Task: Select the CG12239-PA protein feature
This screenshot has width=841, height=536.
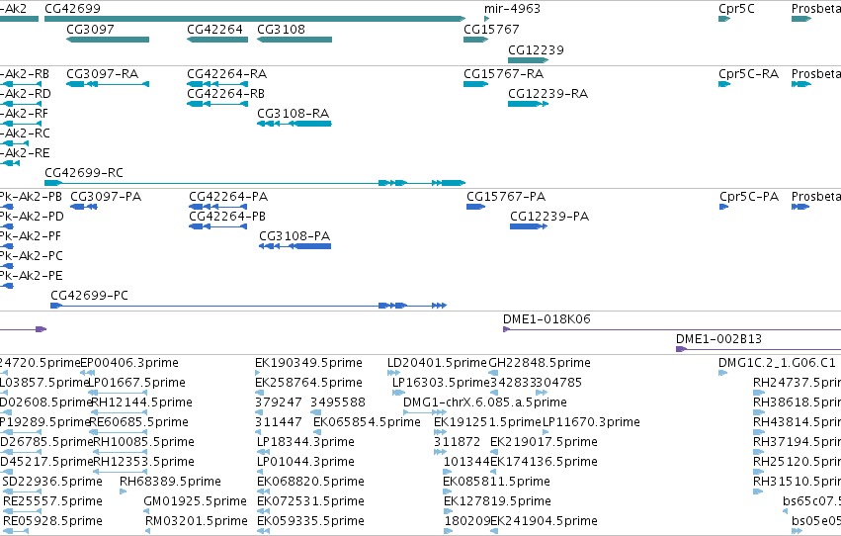Action: (529, 226)
